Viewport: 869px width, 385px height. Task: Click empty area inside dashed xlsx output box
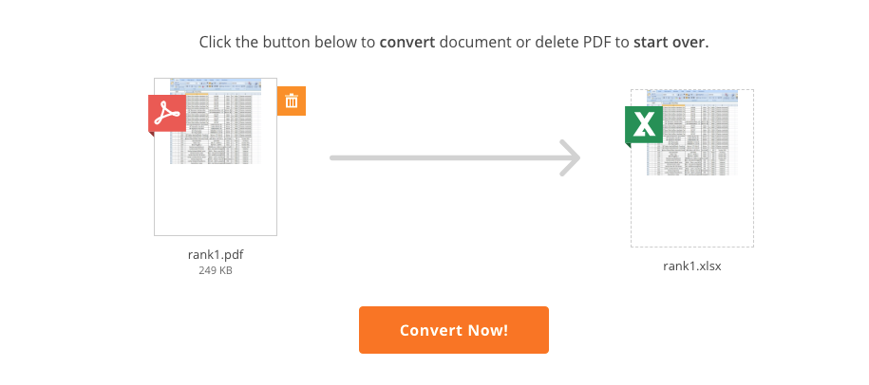(x=692, y=211)
